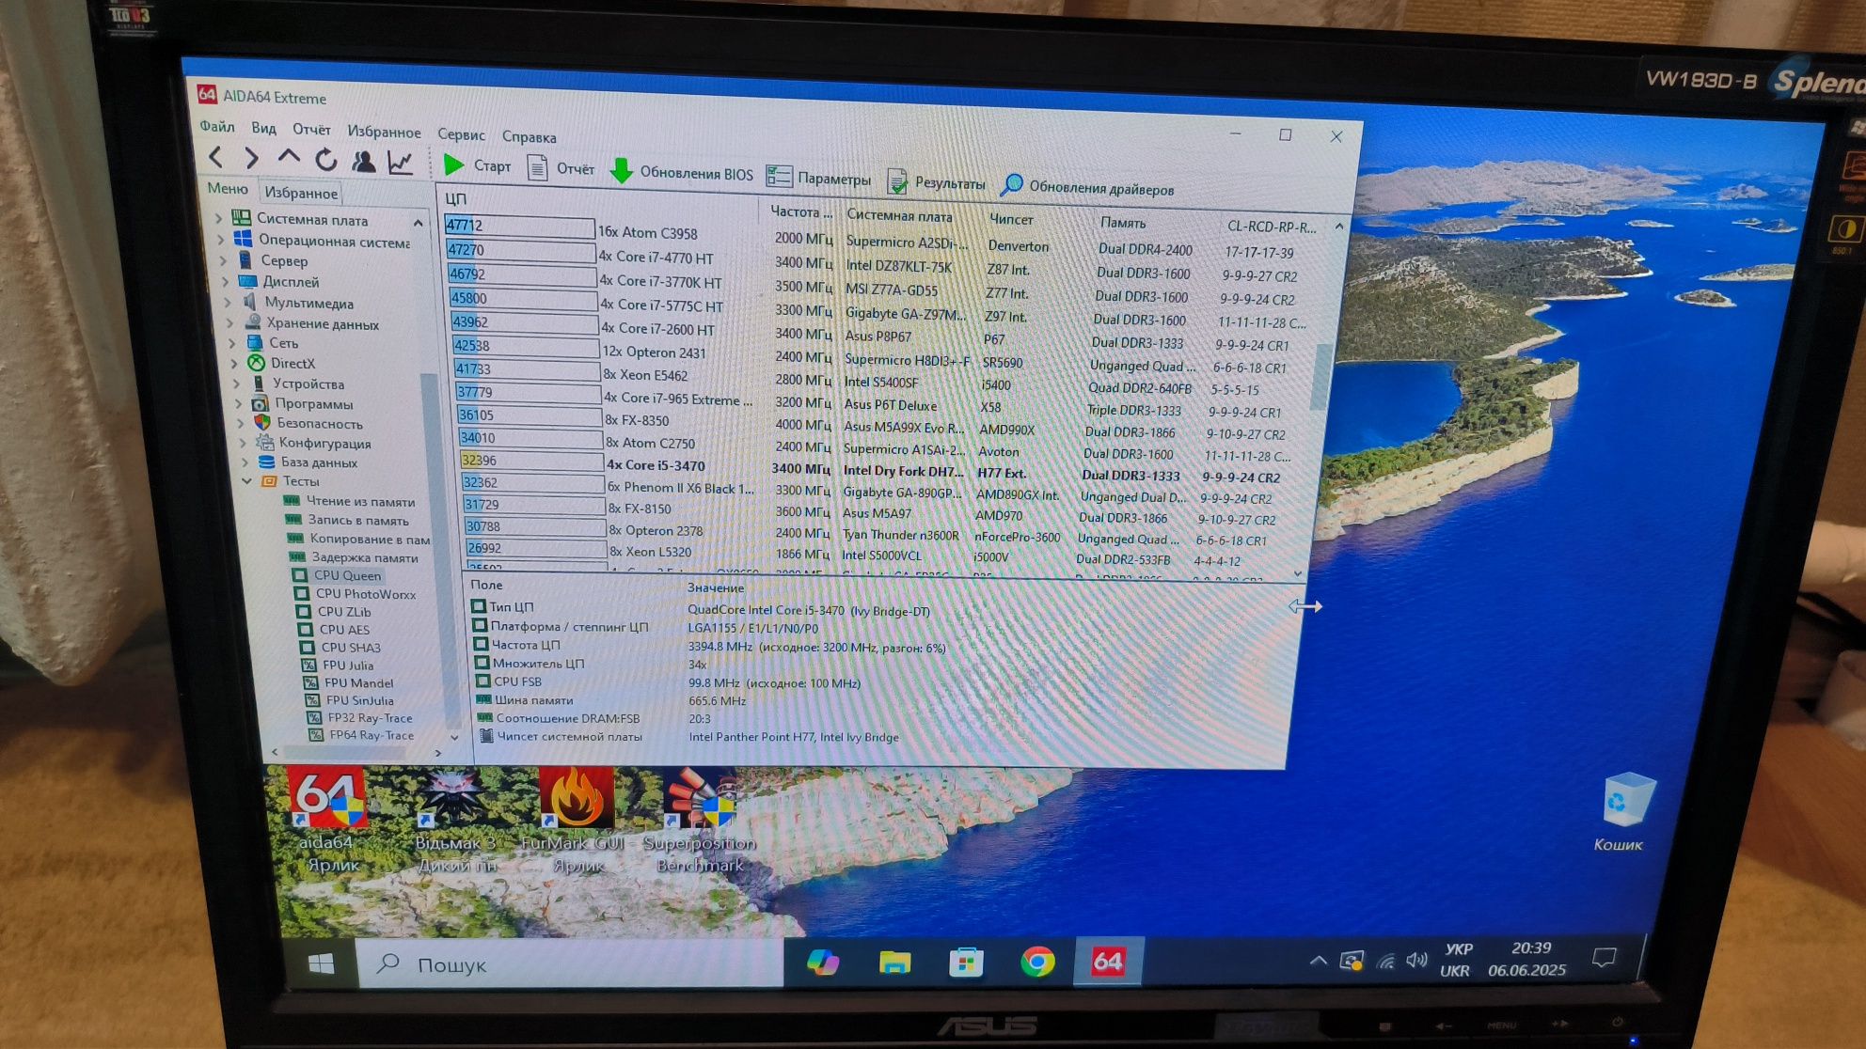Refresh the page with the circular arrow icon
Screen dimensions: 1866x1049
coord(325,160)
